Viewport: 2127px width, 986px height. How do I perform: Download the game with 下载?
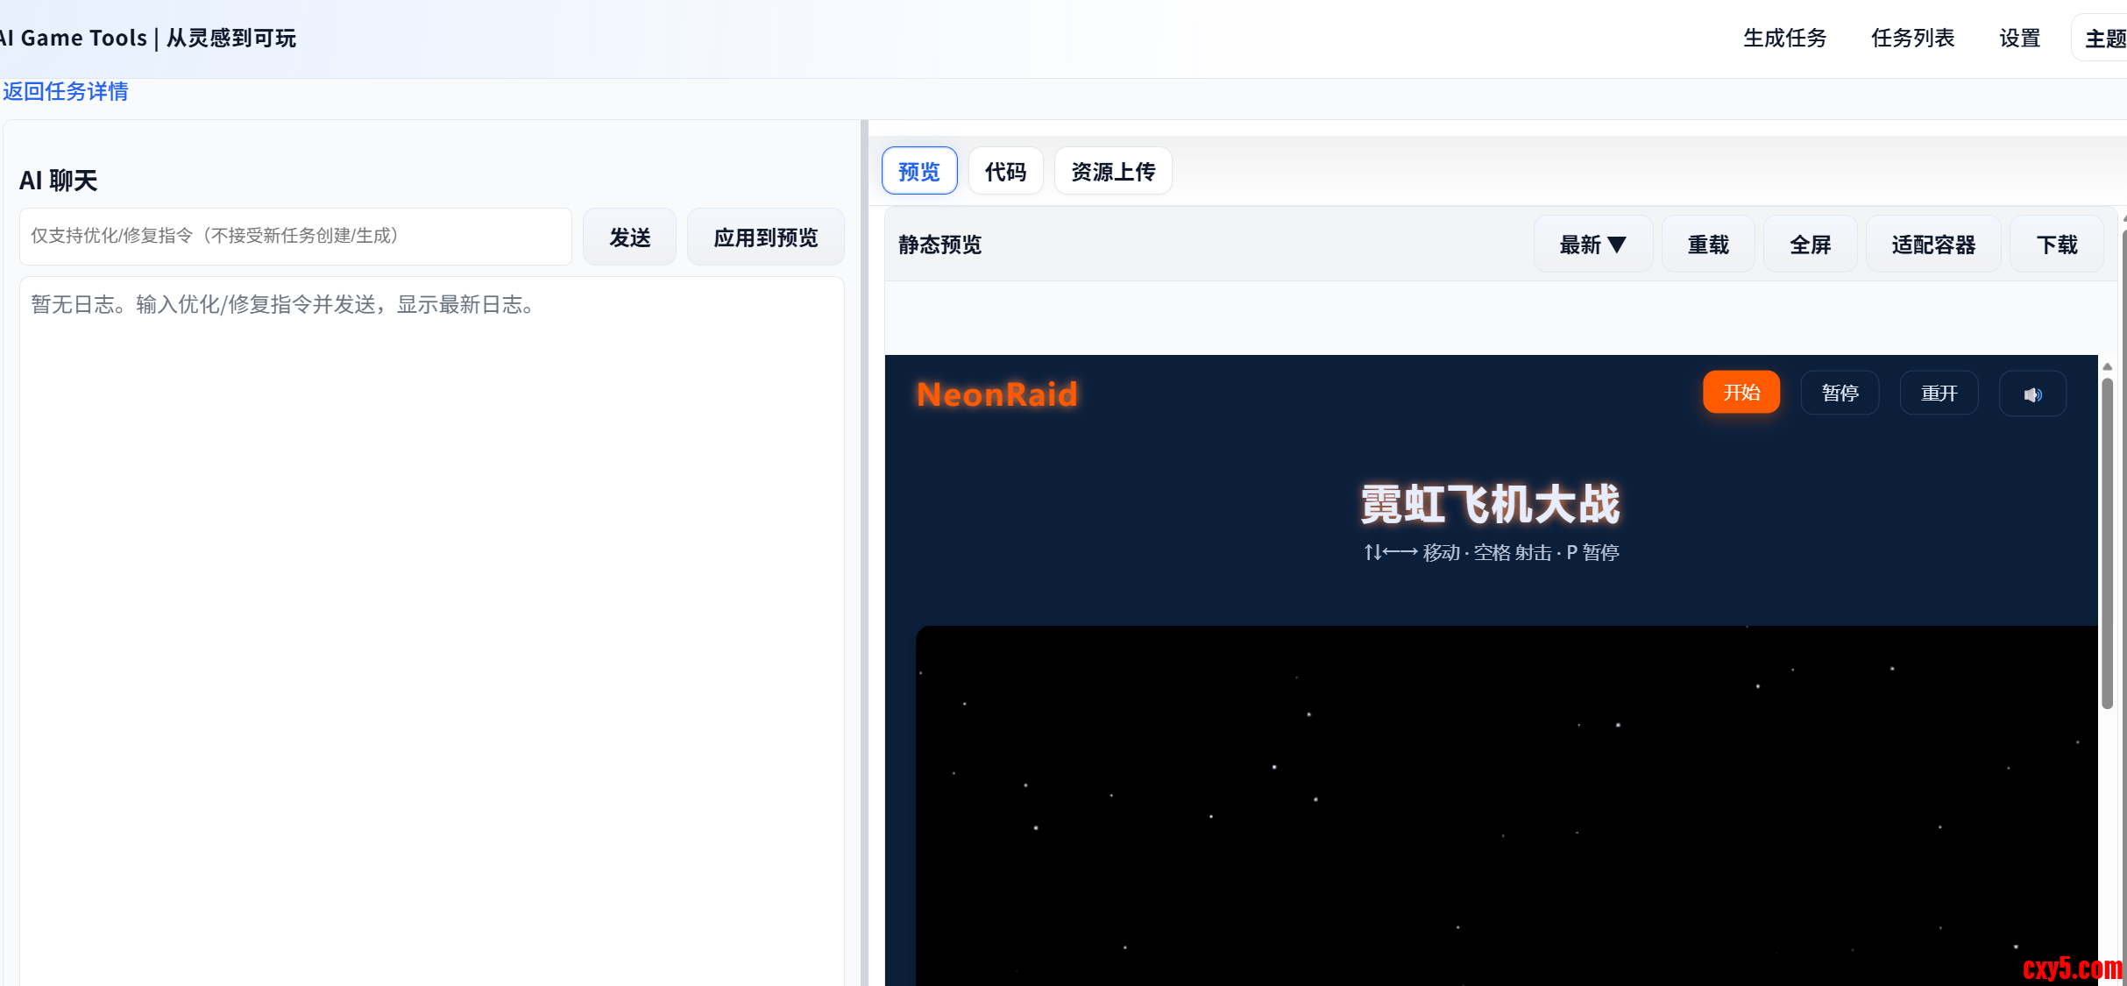pos(2056,245)
